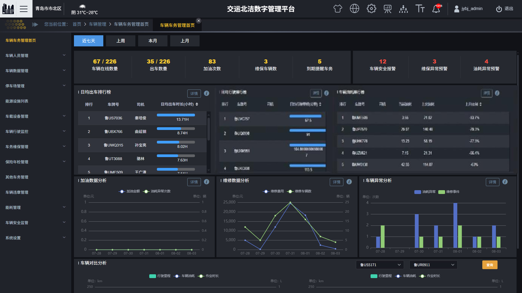Click the info icon on 加油数据分析 panel

coord(207,182)
